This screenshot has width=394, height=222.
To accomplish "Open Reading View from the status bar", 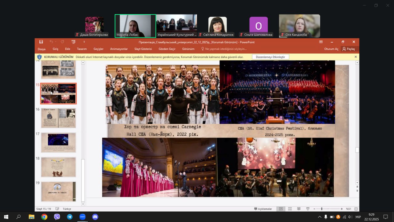I will [299, 209].
